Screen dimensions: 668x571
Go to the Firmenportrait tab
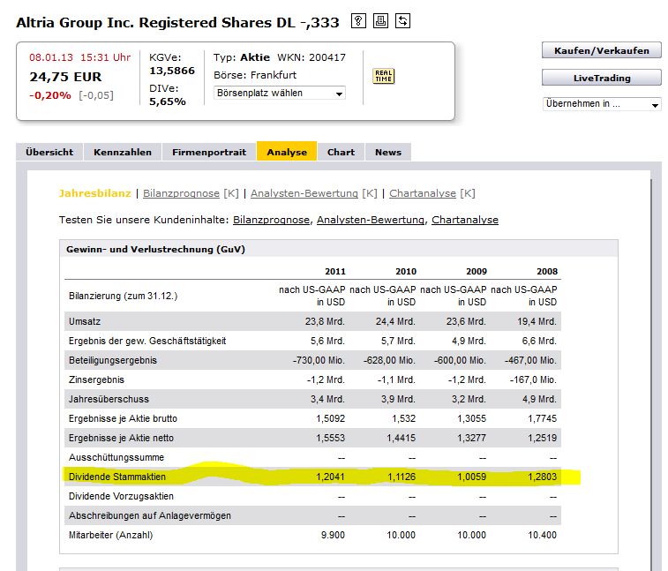209,152
